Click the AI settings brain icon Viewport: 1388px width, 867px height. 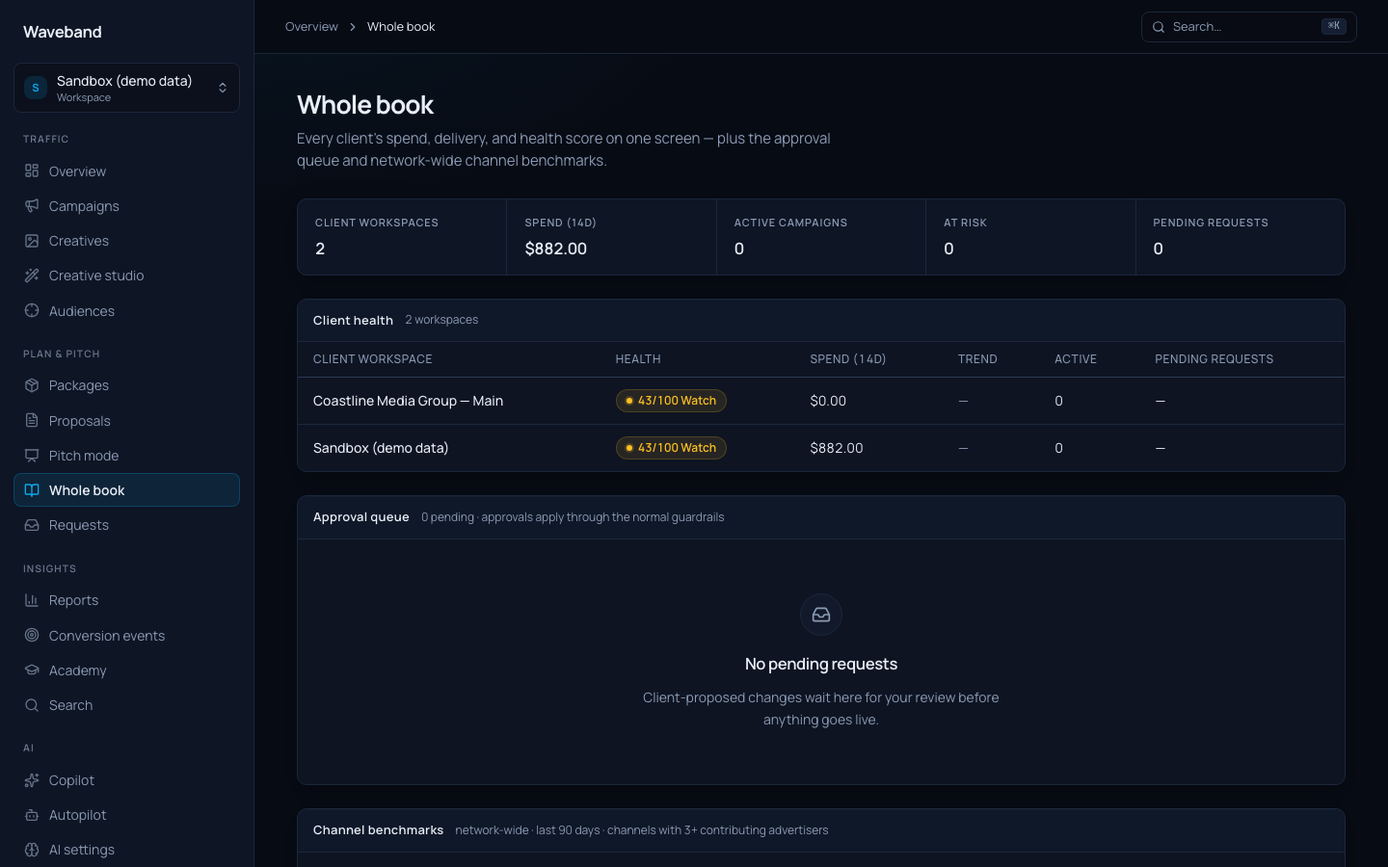[32, 850]
